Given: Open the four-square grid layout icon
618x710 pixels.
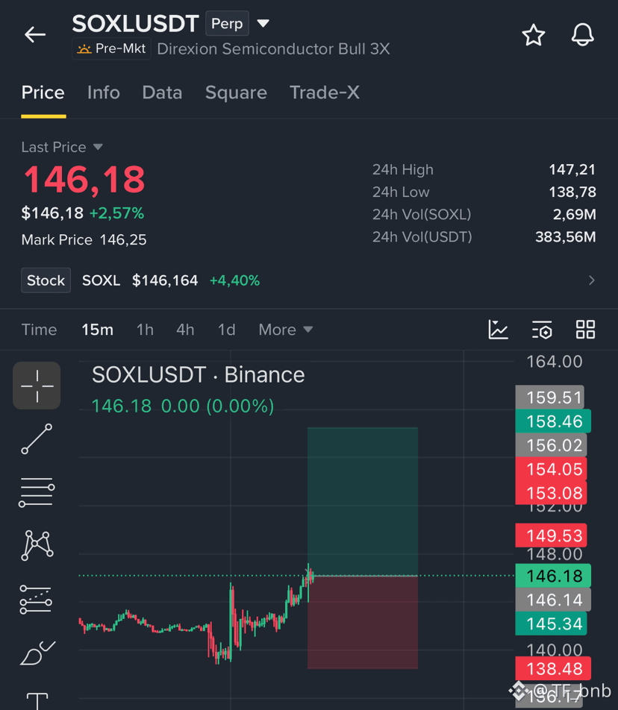Looking at the screenshot, I should (585, 329).
